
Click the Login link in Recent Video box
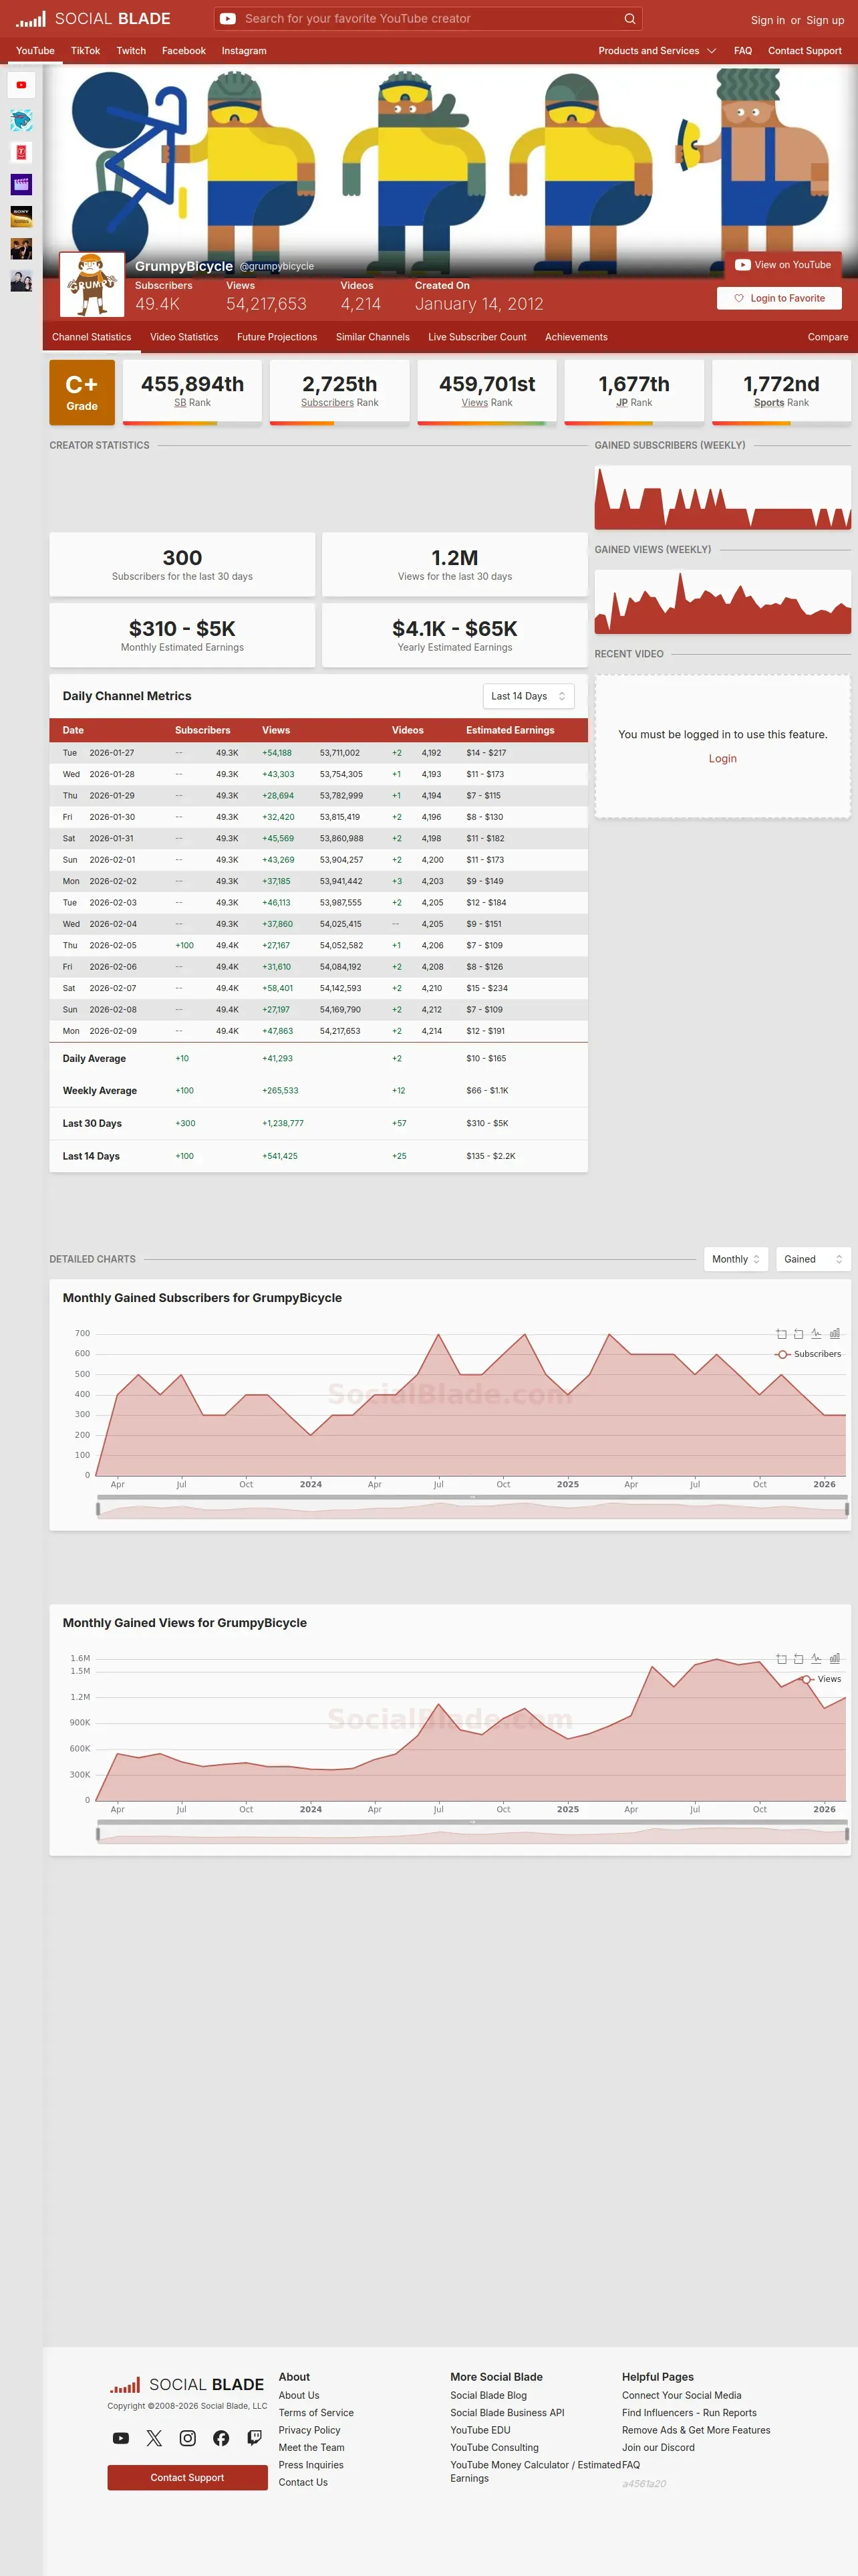coord(723,759)
